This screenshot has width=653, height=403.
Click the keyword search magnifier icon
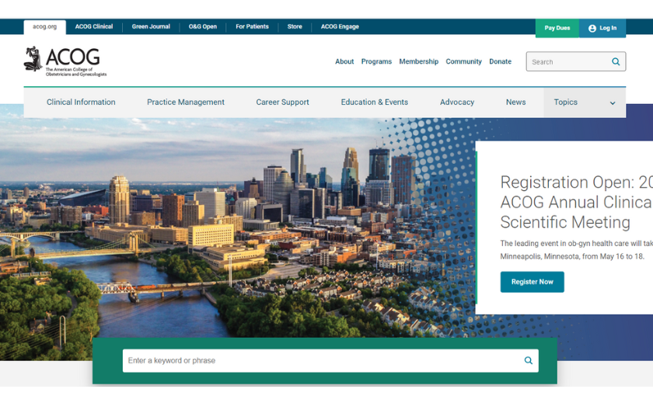(528, 360)
